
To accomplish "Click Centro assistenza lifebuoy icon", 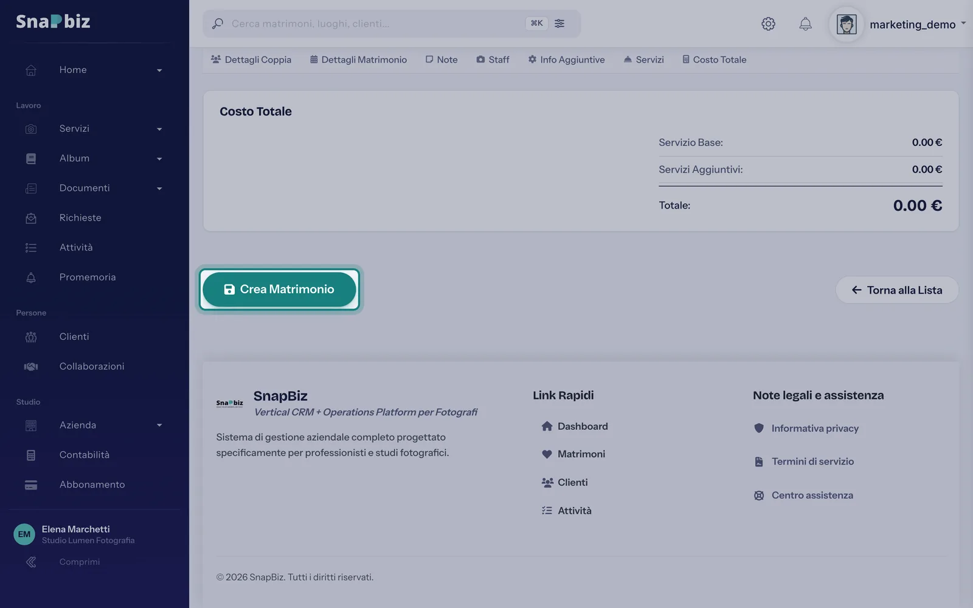I will point(759,496).
